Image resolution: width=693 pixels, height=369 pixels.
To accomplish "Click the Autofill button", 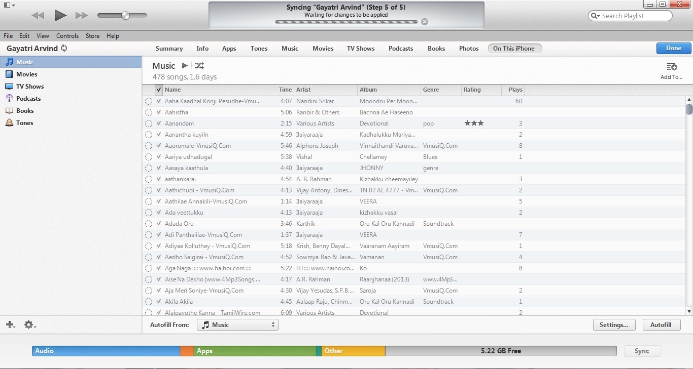I will tap(661, 325).
